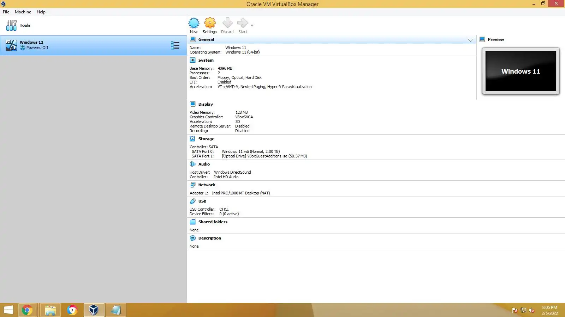Click the OHCI USB controller value

tap(224, 209)
